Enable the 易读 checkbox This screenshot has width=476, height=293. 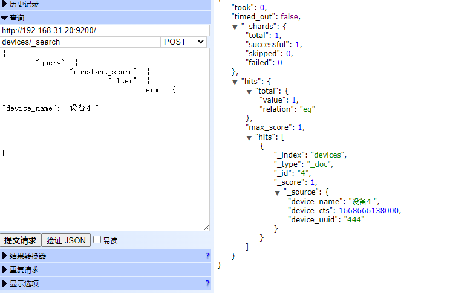point(97,240)
